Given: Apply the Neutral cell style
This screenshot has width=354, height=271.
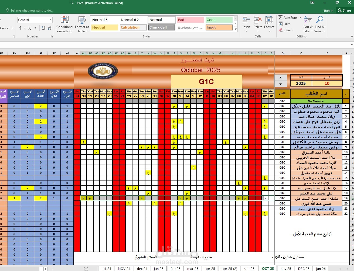Looking at the screenshot, I should [x=104, y=27].
